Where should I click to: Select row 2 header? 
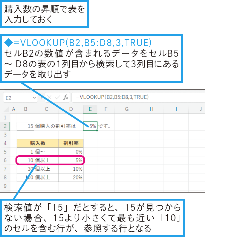tap(5, 126)
